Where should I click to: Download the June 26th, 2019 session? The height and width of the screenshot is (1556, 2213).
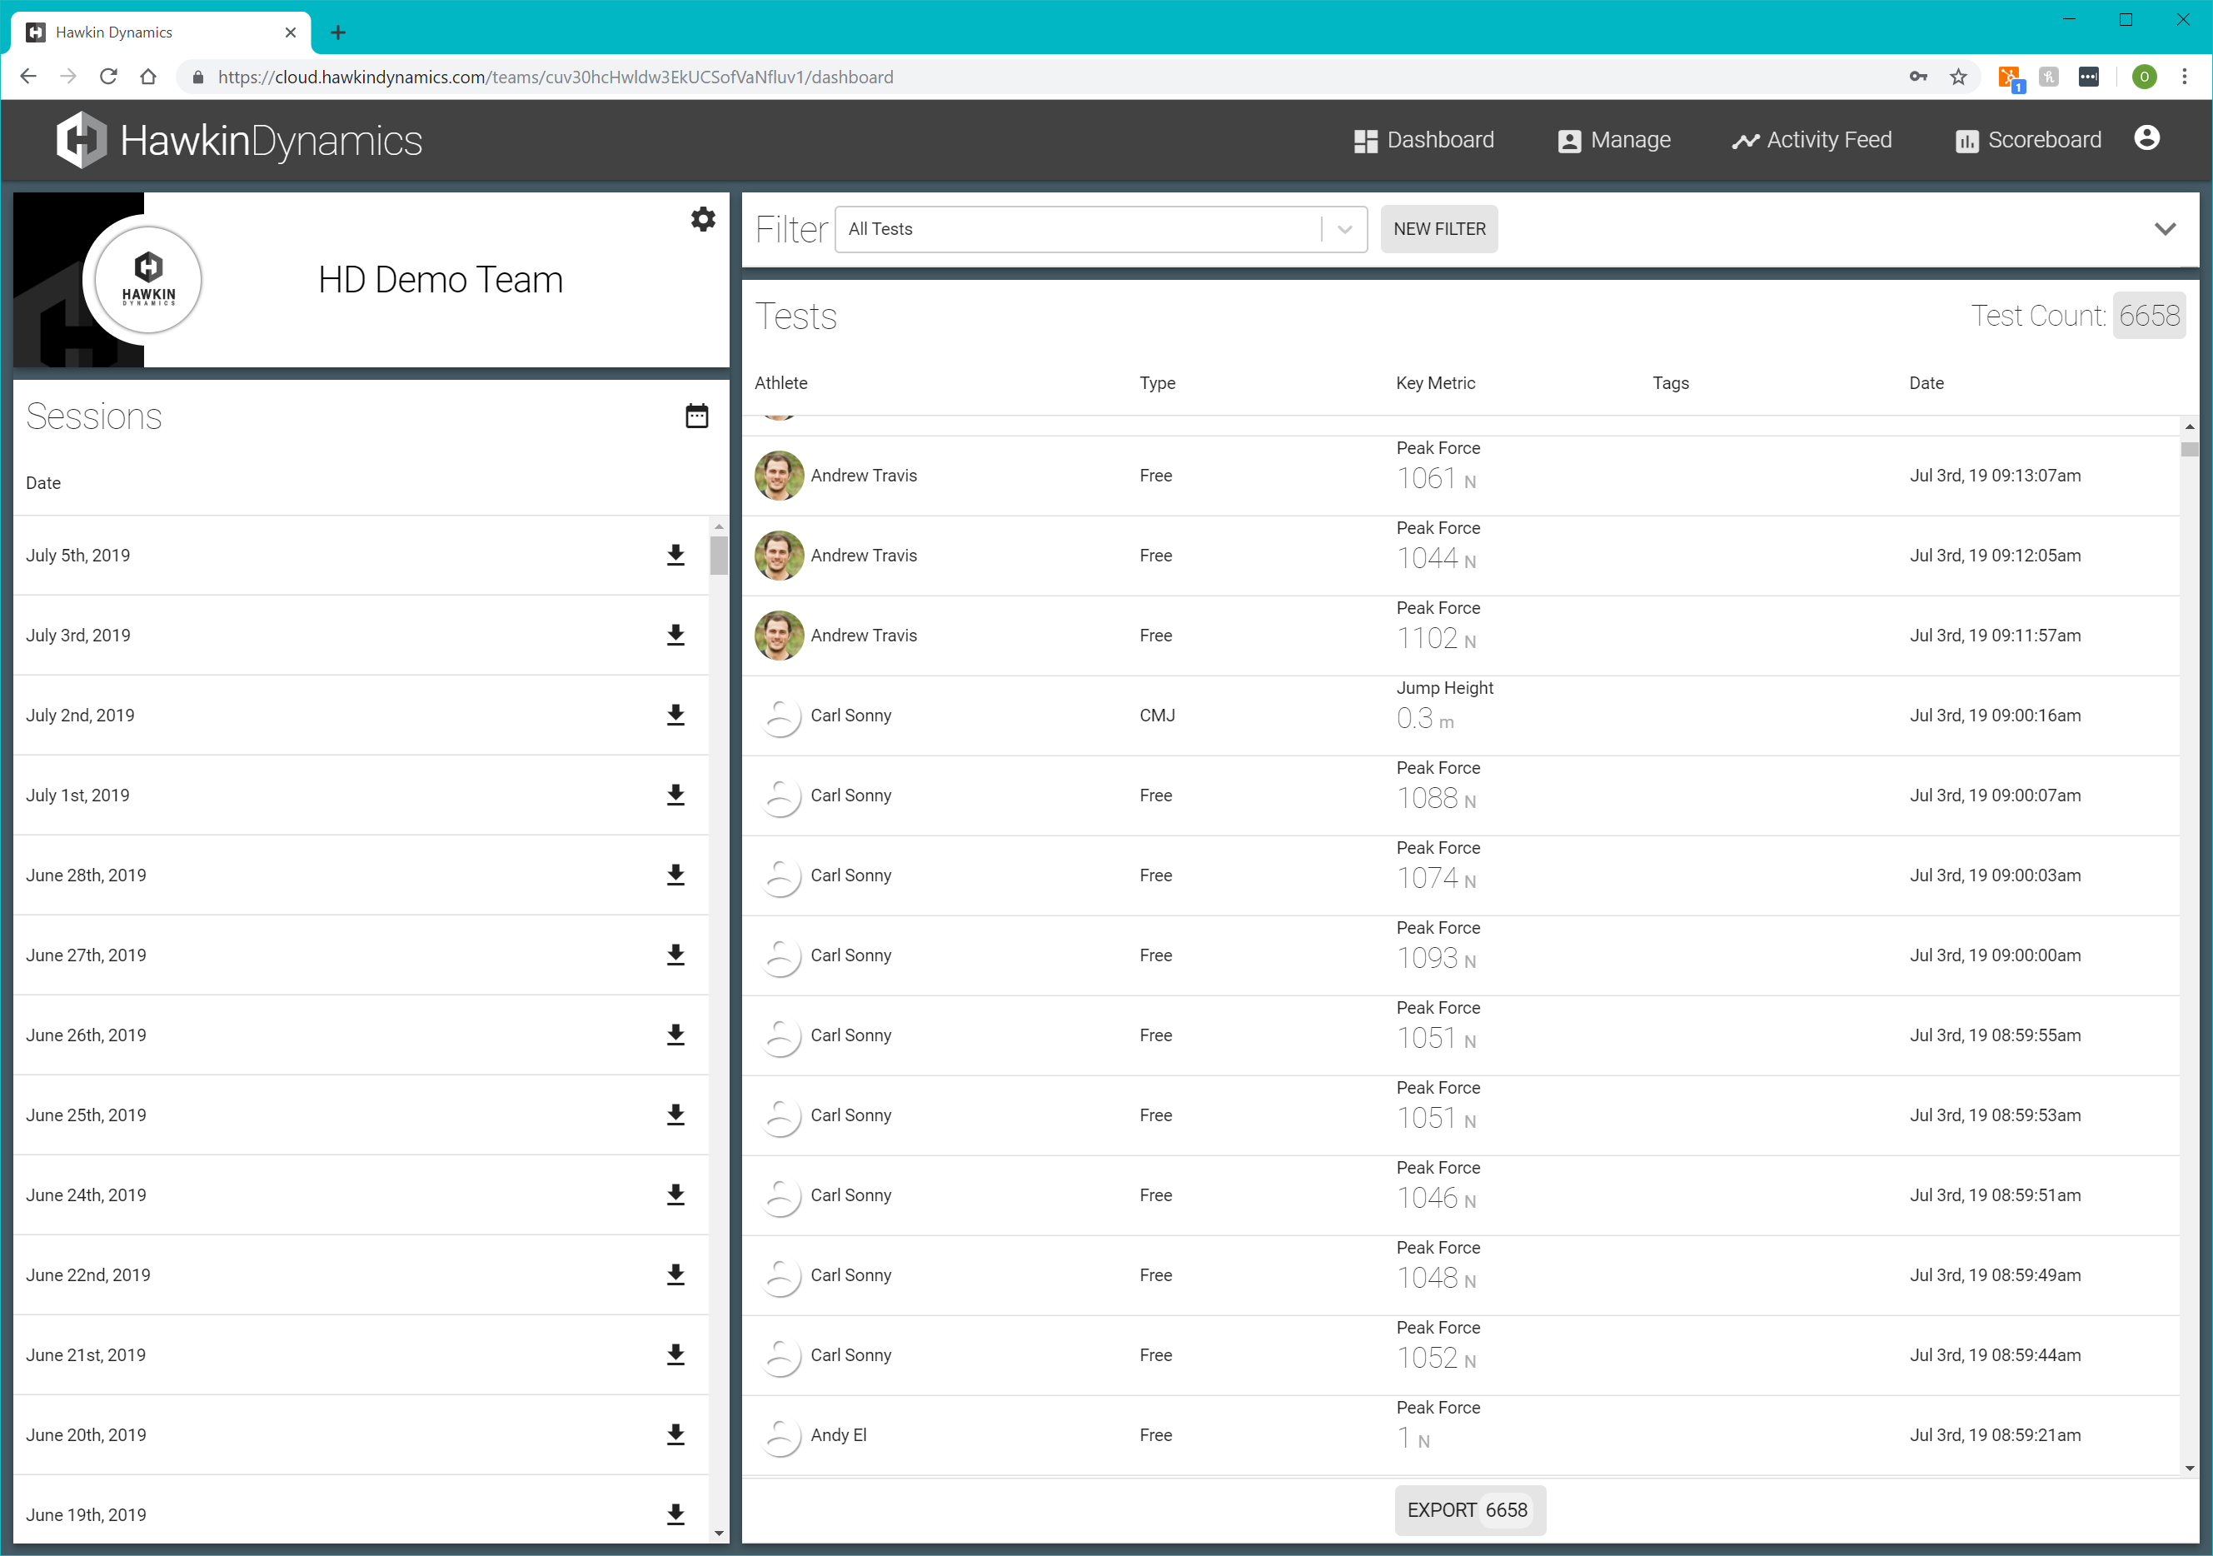(675, 1035)
